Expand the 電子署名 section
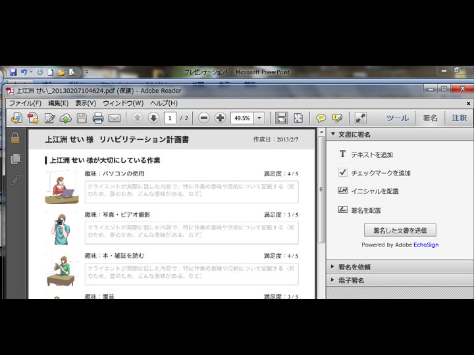The image size is (474, 355). coord(332,280)
